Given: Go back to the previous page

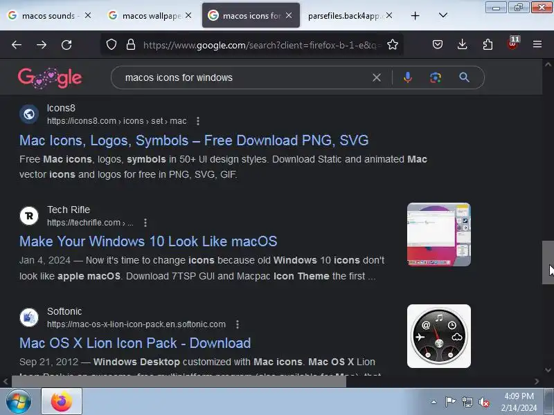Looking at the screenshot, I should click(x=17, y=45).
